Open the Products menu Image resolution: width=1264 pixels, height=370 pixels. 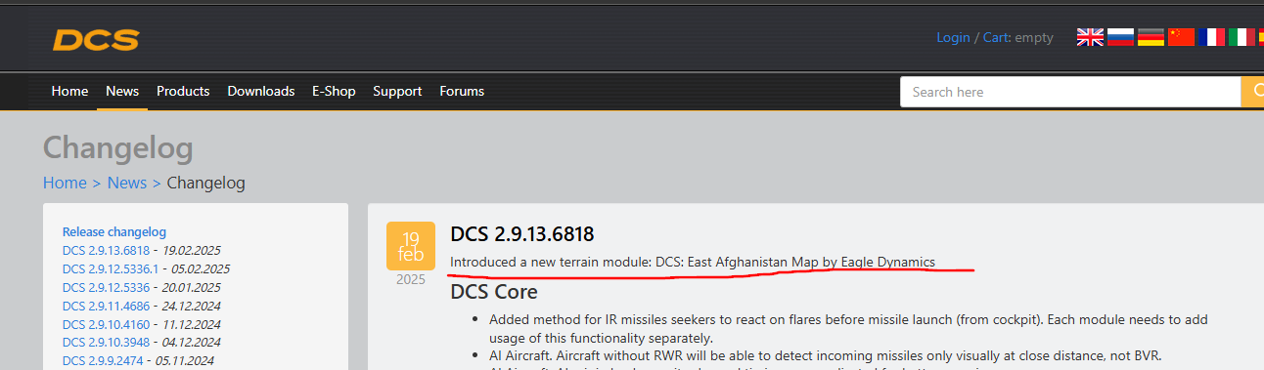[x=183, y=91]
